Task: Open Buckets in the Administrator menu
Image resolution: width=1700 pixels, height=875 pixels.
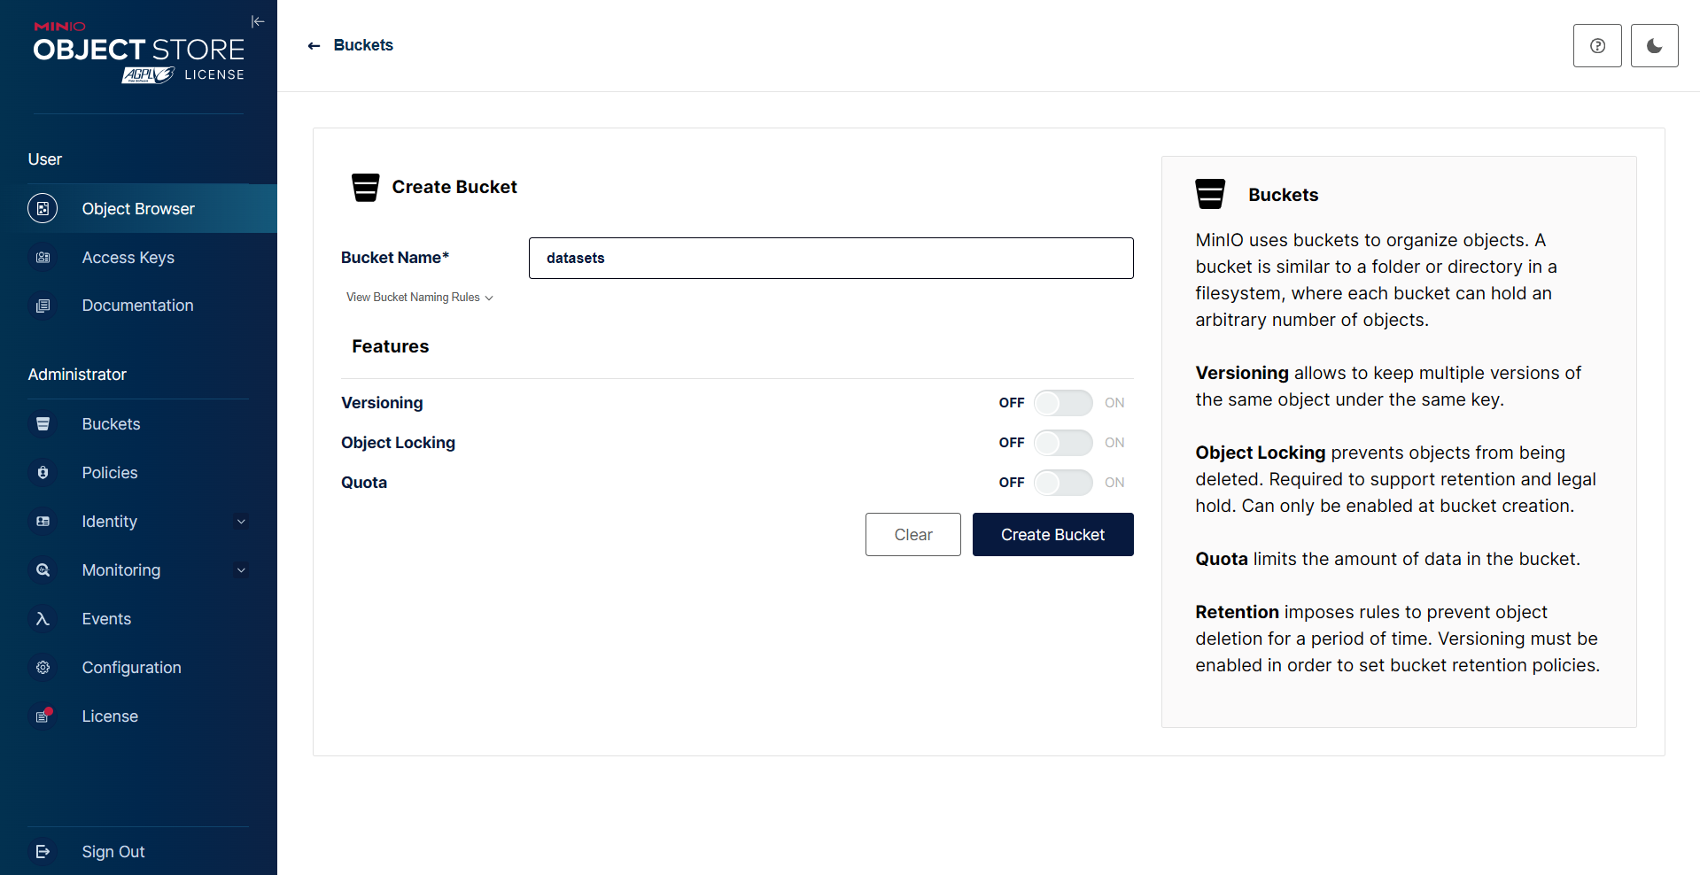Action: coord(111,424)
